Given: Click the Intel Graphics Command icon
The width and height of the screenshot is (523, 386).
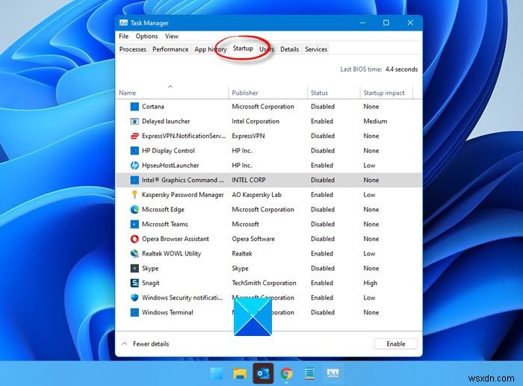Looking at the screenshot, I should 134,180.
